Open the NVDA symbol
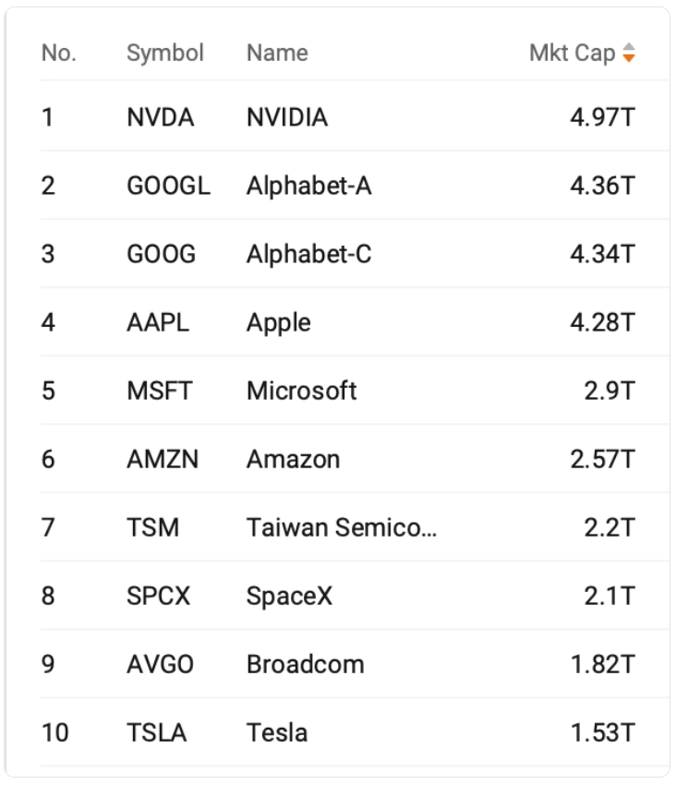 point(161,117)
